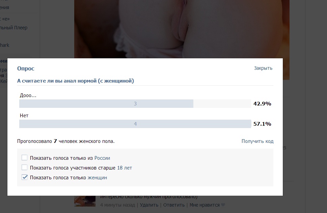This screenshot has height=213, width=327.
Task: Click Удалить under the comment
Action: pyautogui.click(x=149, y=205)
